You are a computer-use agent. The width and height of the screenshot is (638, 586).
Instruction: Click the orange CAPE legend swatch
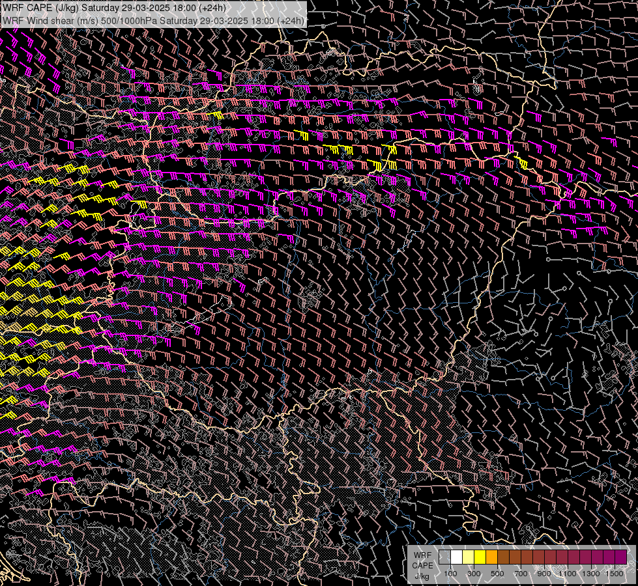pyautogui.click(x=491, y=557)
